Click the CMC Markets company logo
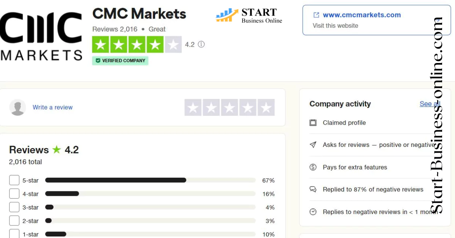Screen dimensions: 455x238 [41, 36]
